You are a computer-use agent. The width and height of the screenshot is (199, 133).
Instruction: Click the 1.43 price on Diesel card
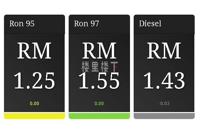pyautogui.click(x=164, y=81)
